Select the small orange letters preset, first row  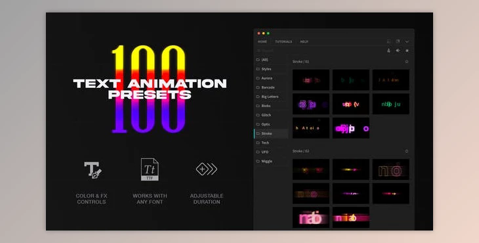point(390,79)
